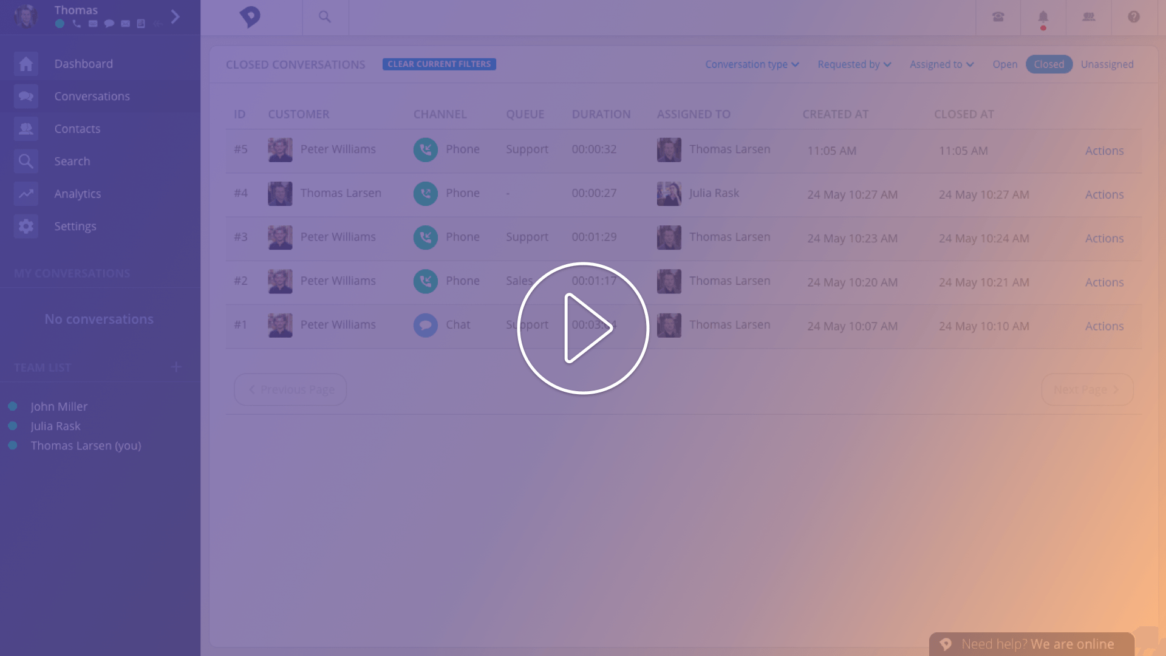Open Actions for conversation #3
Viewport: 1166px width, 656px height.
(x=1104, y=238)
